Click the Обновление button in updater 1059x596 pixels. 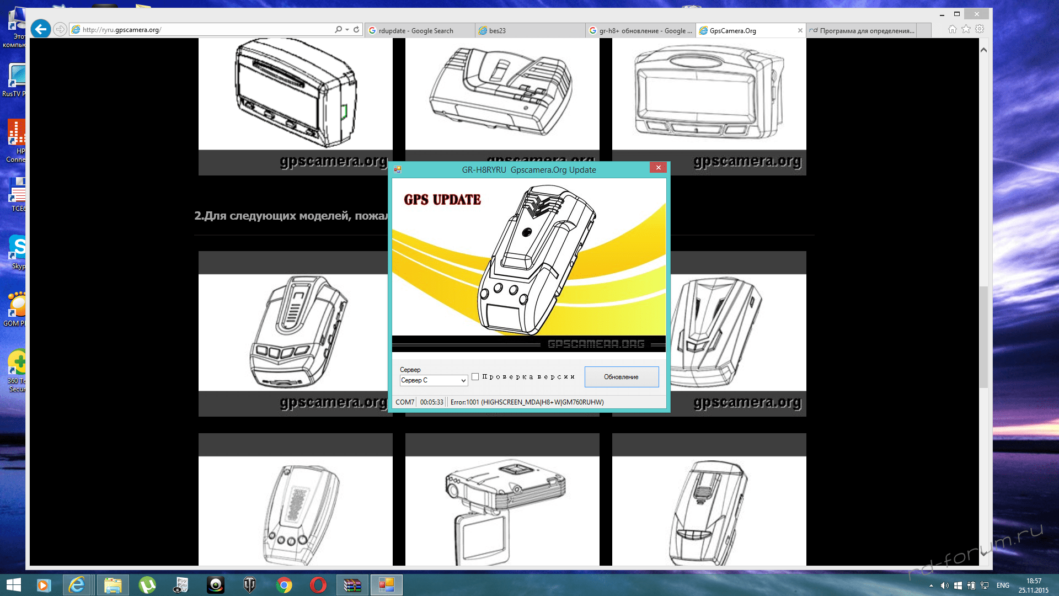pos(621,377)
